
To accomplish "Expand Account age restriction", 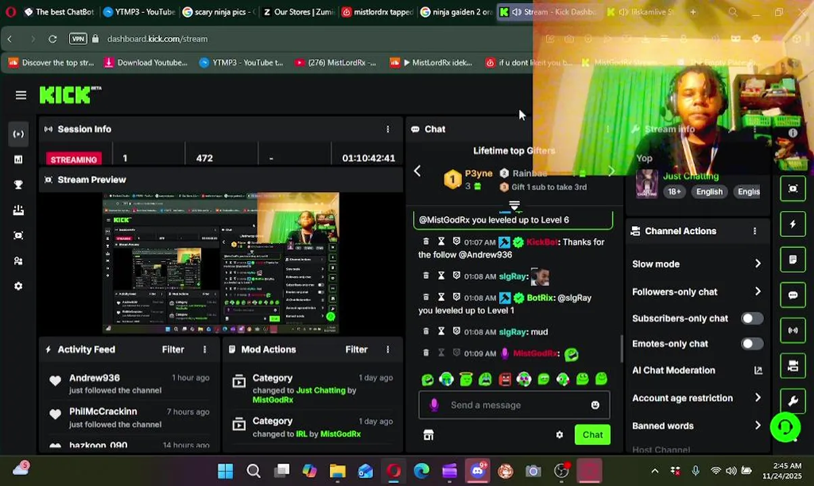I will (x=758, y=398).
